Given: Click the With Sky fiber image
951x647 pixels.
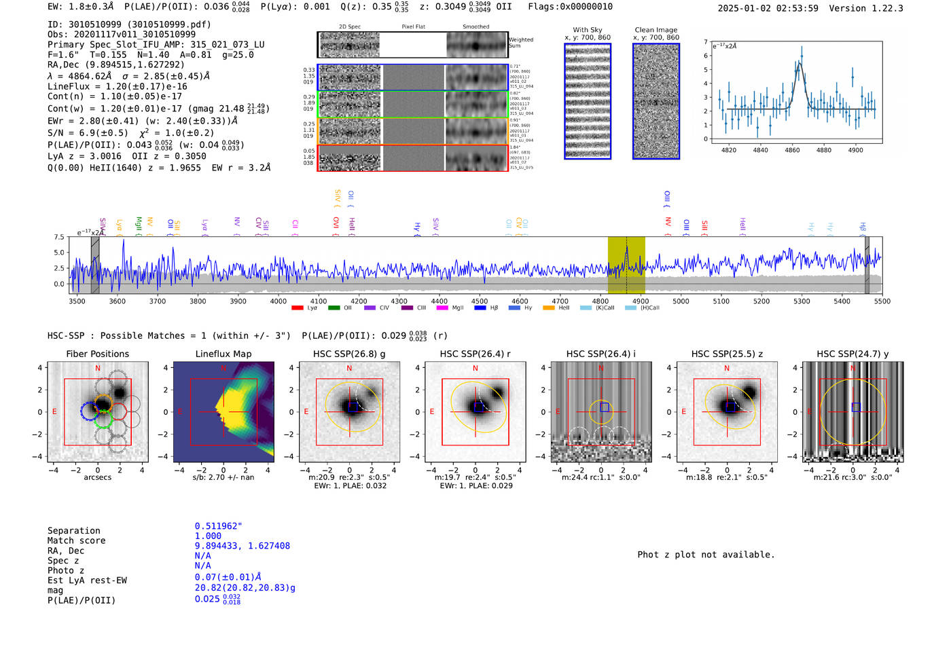Looking at the screenshot, I should pyautogui.click(x=588, y=101).
